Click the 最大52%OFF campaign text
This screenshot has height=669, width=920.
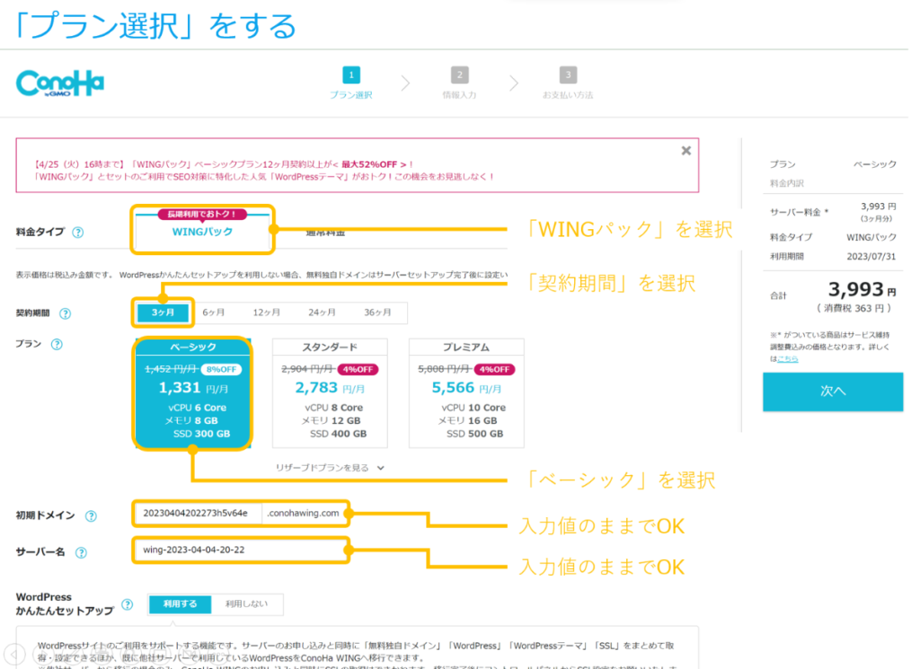[375, 164]
